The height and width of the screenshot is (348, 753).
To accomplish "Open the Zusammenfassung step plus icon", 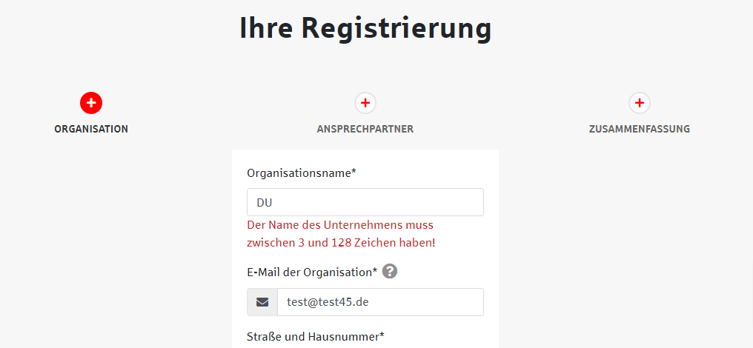I will pyautogui.click(x=640, y=103).
